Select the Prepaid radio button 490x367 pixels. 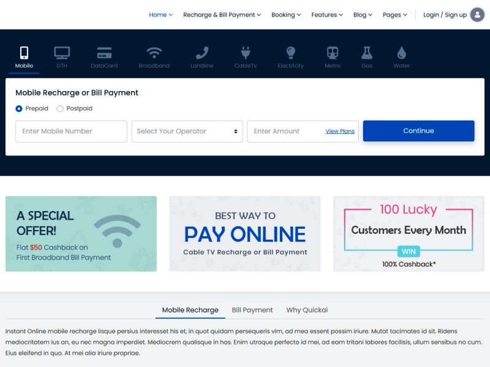click(19, 109)
